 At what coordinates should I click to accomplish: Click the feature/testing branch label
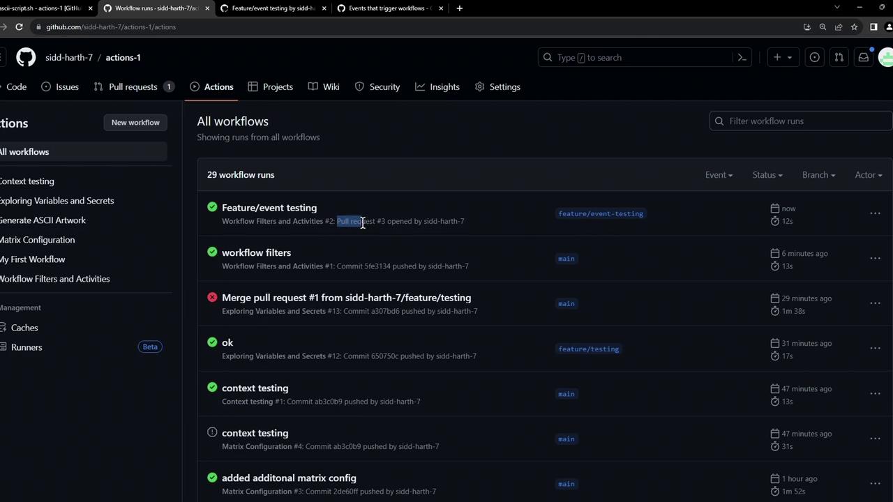(x=588, y=349)
